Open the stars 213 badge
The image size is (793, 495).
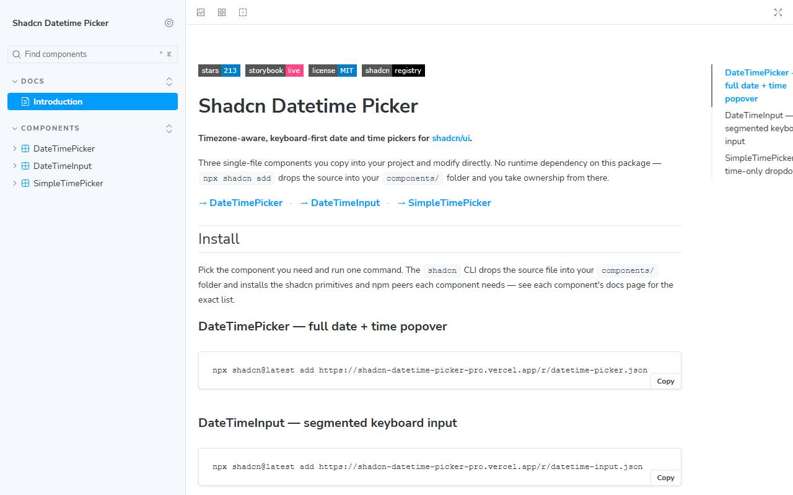(x=219, y=71)
